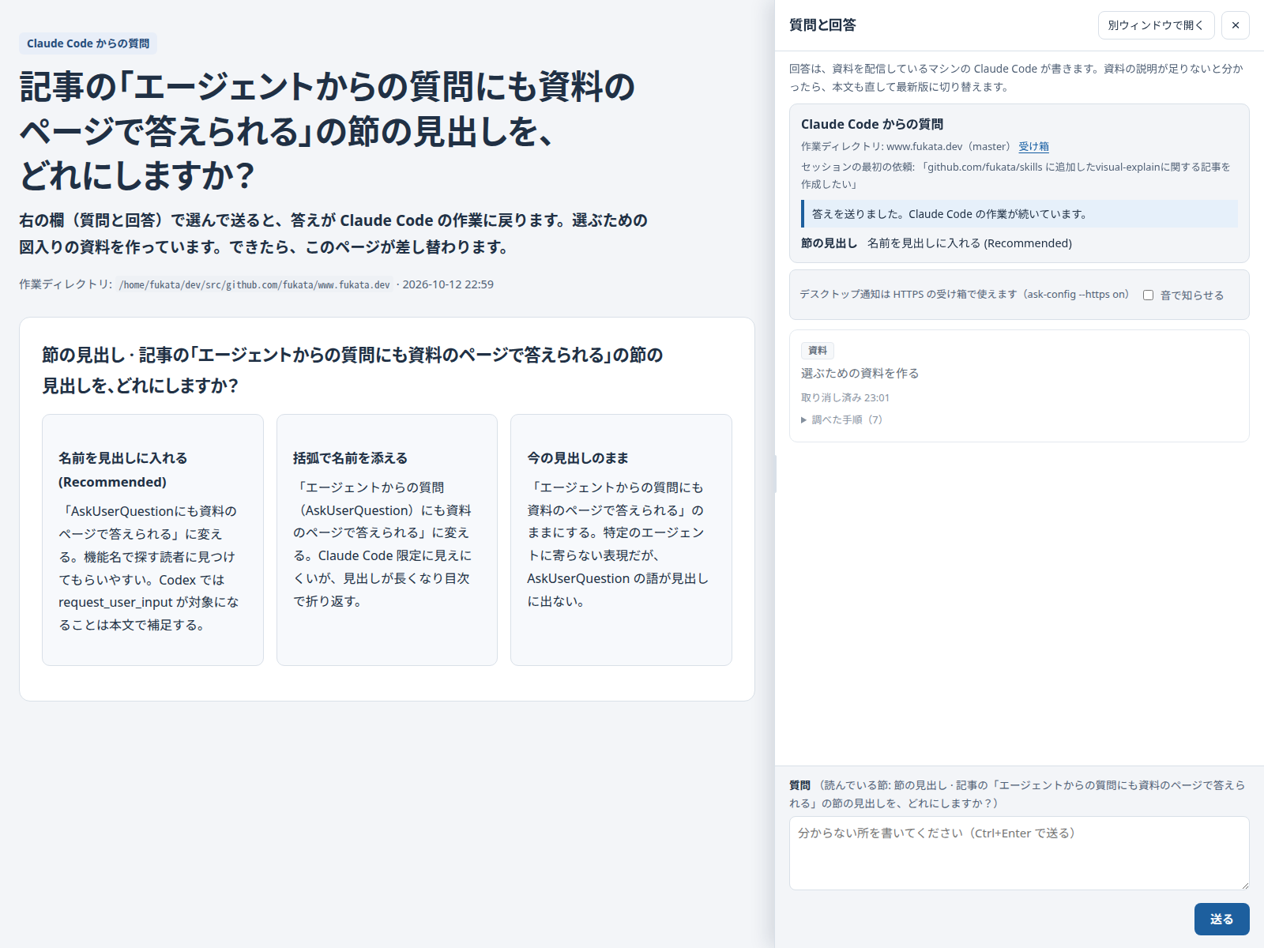Send the question with 送る button
1264x948 pixels.
(1221, 919)
